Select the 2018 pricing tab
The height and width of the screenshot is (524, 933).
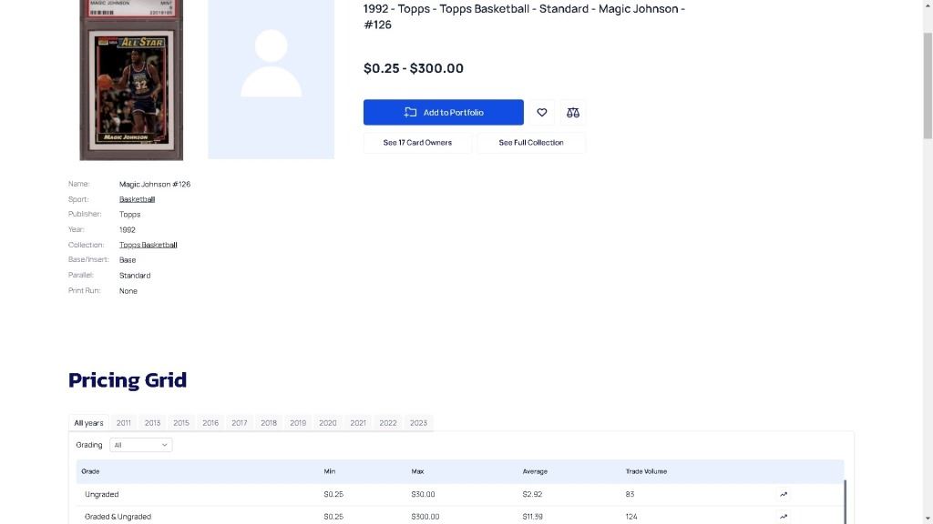(x=269, y=423)
